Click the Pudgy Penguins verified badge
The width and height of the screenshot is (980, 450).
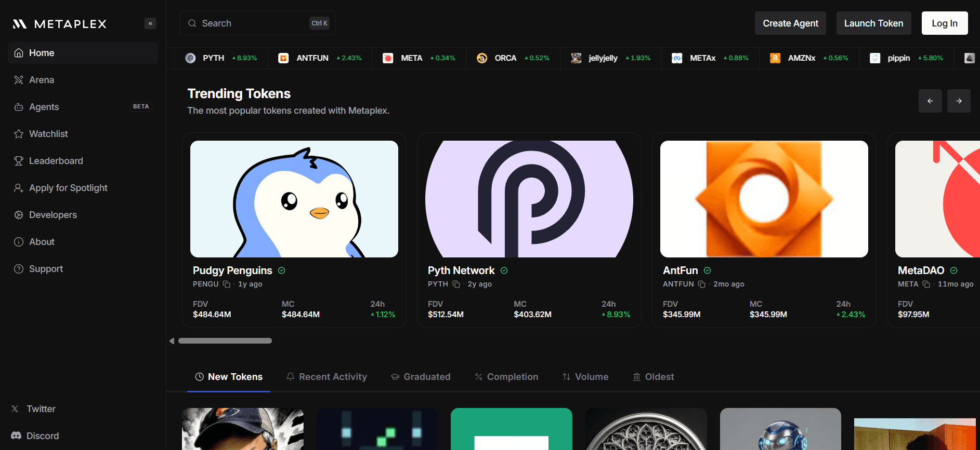282,270
